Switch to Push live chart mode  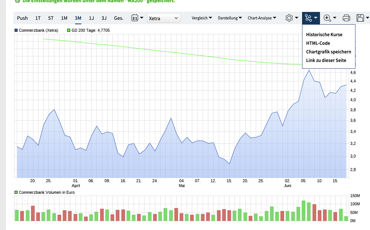pyautogui.click(x=22, y=18)
